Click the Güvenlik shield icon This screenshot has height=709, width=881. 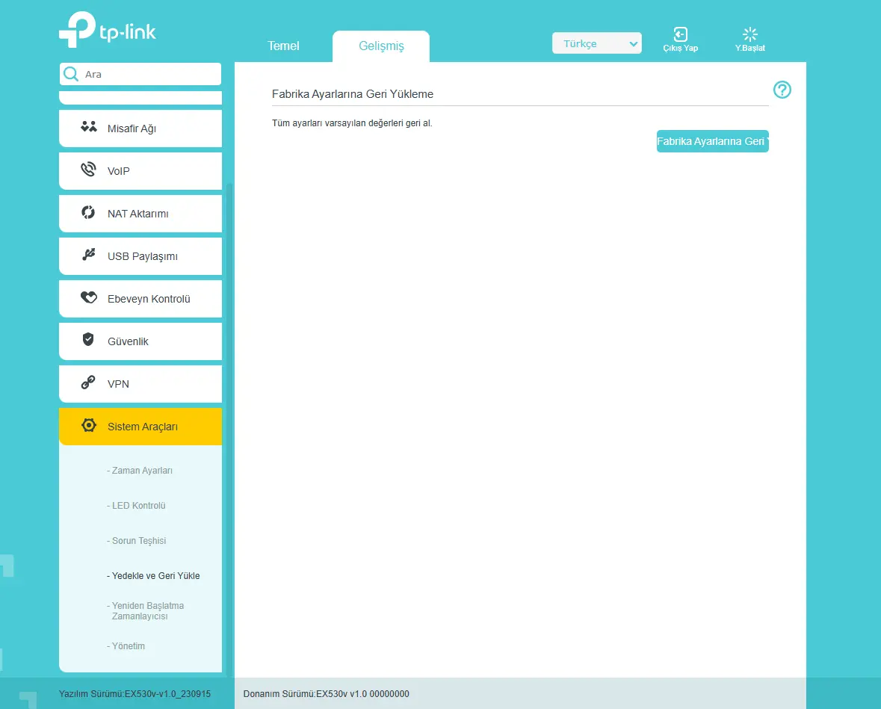[88, 339]
